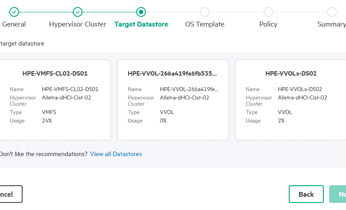Viewport: 346px width, 210px height.
Task: Go to the Hypervisor Cluster step label
Action: click(78, 24)
